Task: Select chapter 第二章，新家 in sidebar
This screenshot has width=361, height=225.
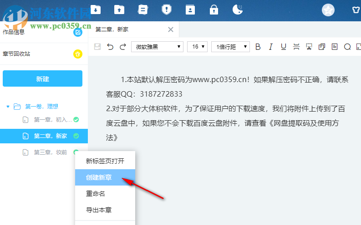Action: pyautogui.click(x=44, y=136)
